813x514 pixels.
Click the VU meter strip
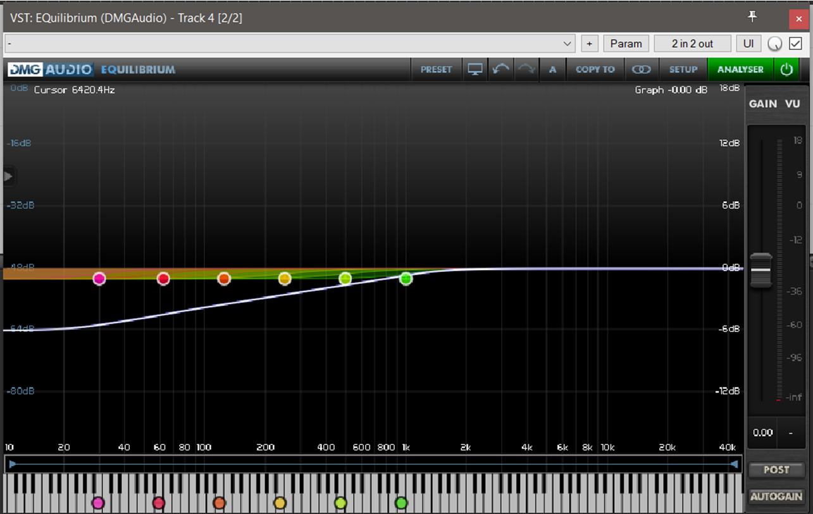779,270
